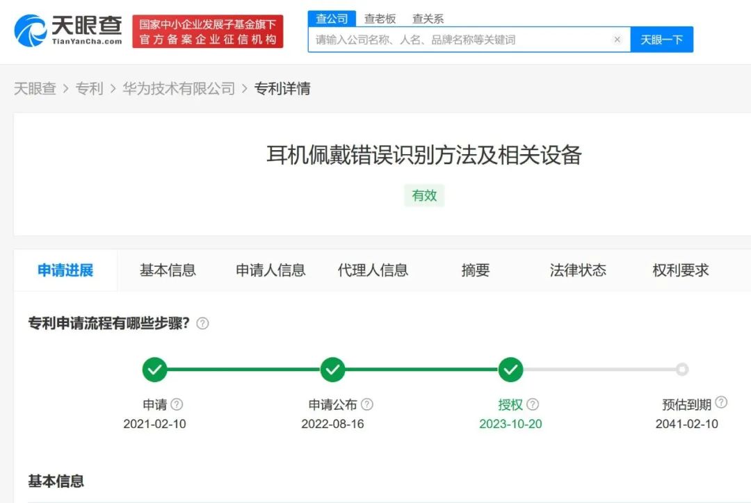Viewport: 751px width, 503px height.
Task: Click the 天眼一下 search button
Action: coord(661,40)
